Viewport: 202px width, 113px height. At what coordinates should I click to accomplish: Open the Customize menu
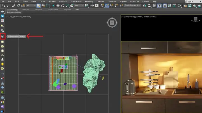pyautogui.click(x=112, y=2)
